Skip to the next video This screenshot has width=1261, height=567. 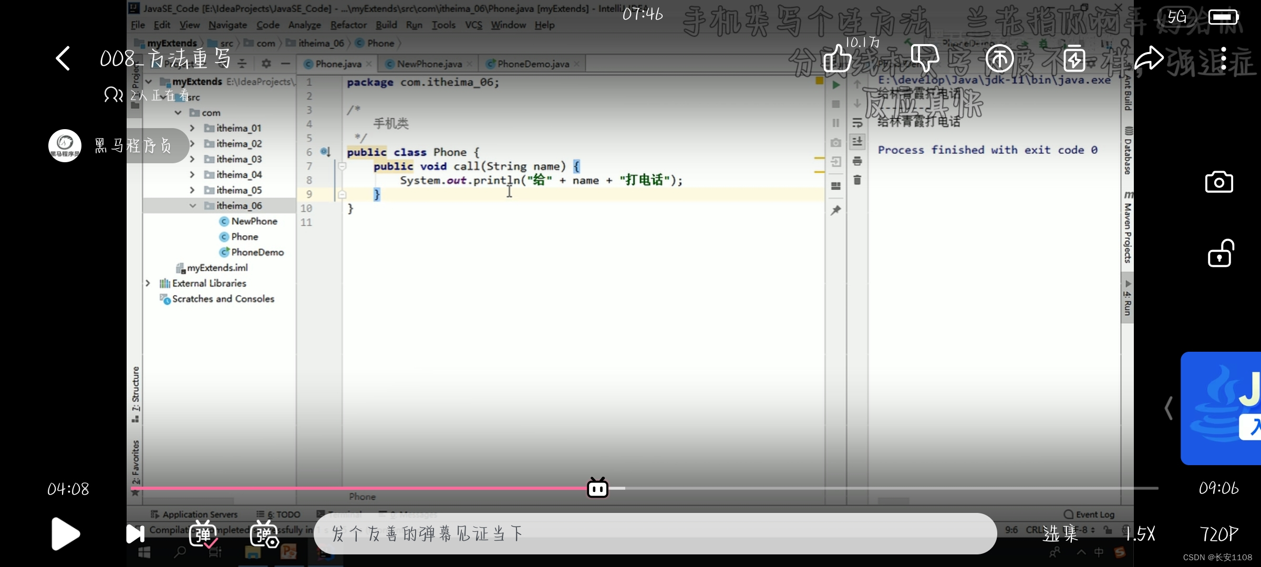pyautogui.click(x=135, y=534)
